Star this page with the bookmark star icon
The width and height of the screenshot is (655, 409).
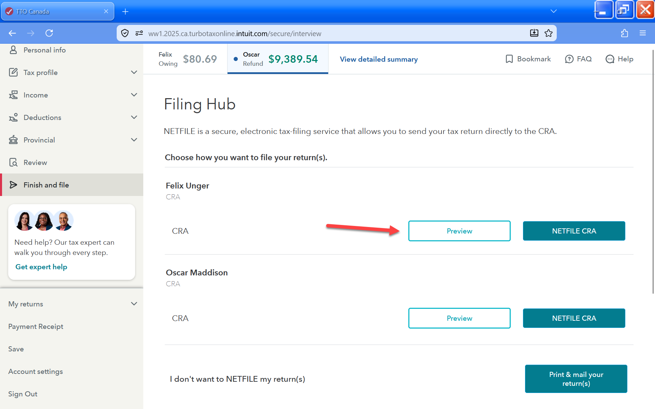pyautogui.click(x=549, y=33)
